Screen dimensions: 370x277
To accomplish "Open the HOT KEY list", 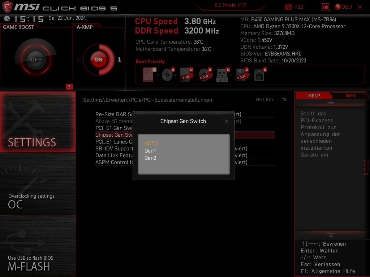I will click(x=265, y=100).
